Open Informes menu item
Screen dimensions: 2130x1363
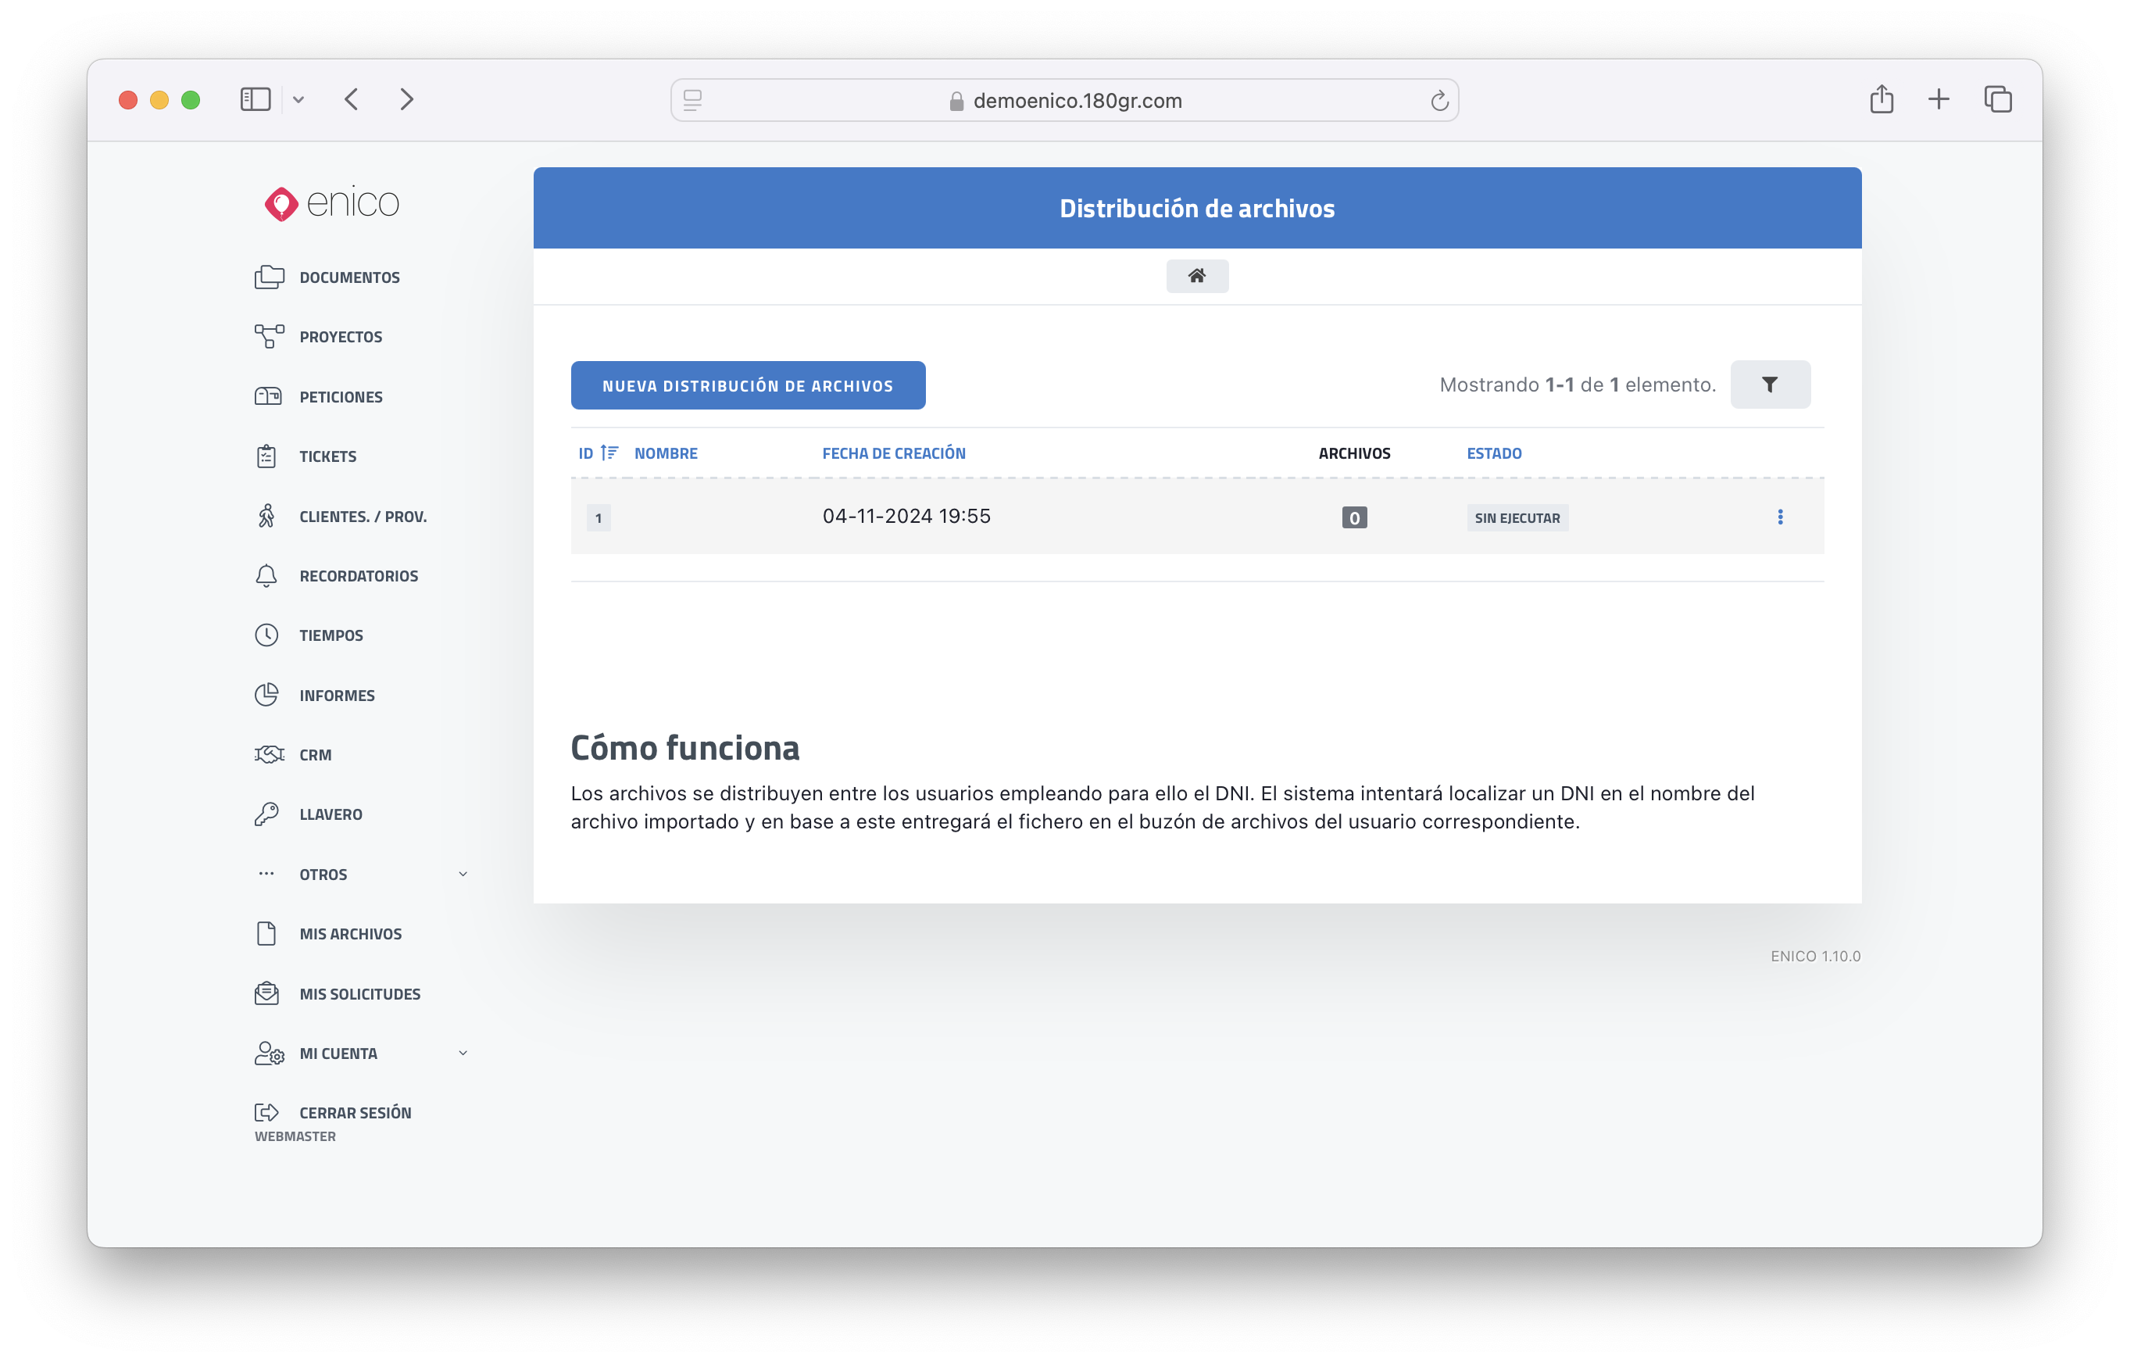point(336,696)
